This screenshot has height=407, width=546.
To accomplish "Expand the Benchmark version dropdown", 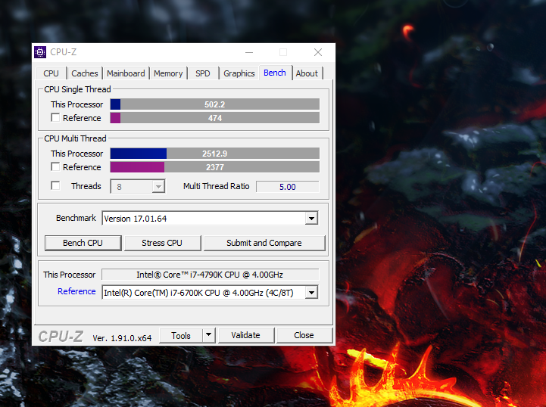I will (312, 219).
